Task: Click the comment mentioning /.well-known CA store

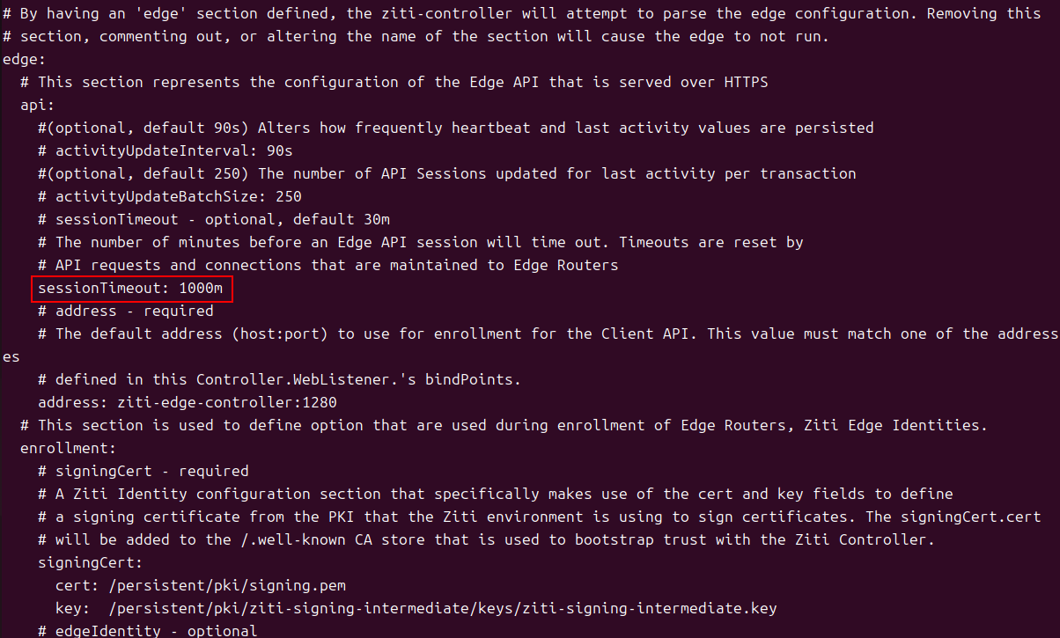Action: tap(487, 539)
